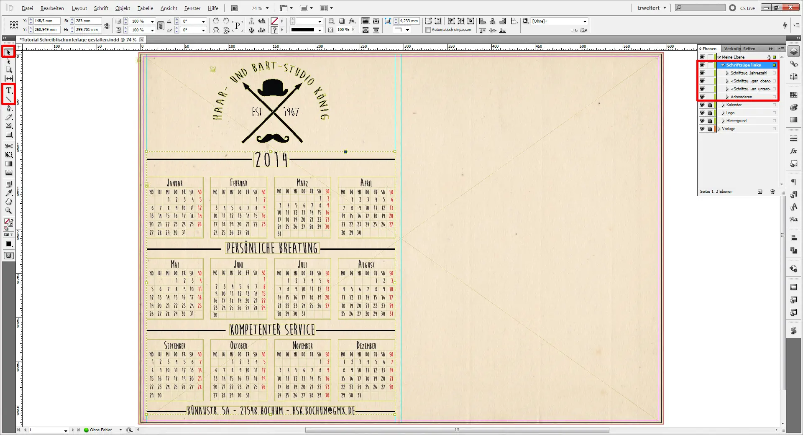Activate the Eyedropper tool
The image size is (803, 435).
(x=9, y=193)
